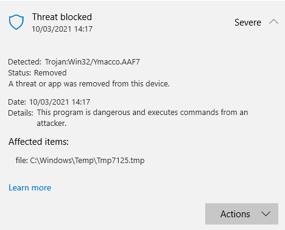
Task: Click the Affected items heading
Action: pyautogui.click(x=38, y=142)
